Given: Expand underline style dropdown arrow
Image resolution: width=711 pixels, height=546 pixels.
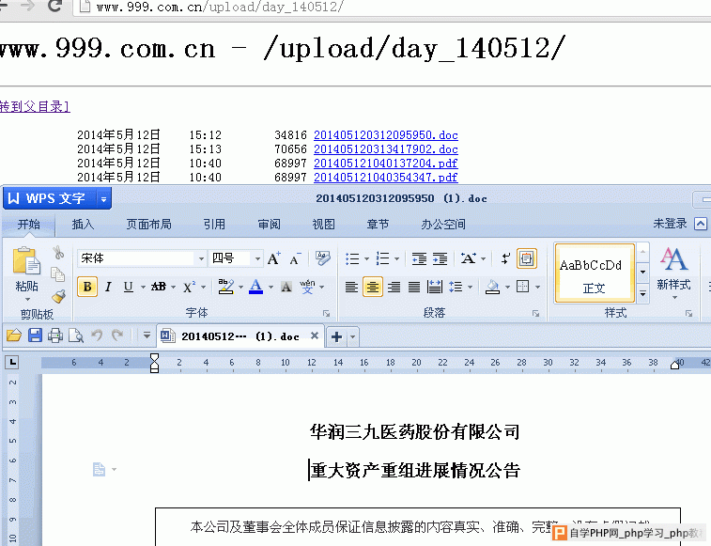Looking at the screenshot, I should click(x=143, y=288).
